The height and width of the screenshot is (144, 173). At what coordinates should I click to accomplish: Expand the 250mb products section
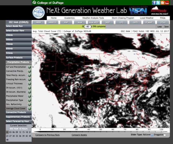coord(19,35)
